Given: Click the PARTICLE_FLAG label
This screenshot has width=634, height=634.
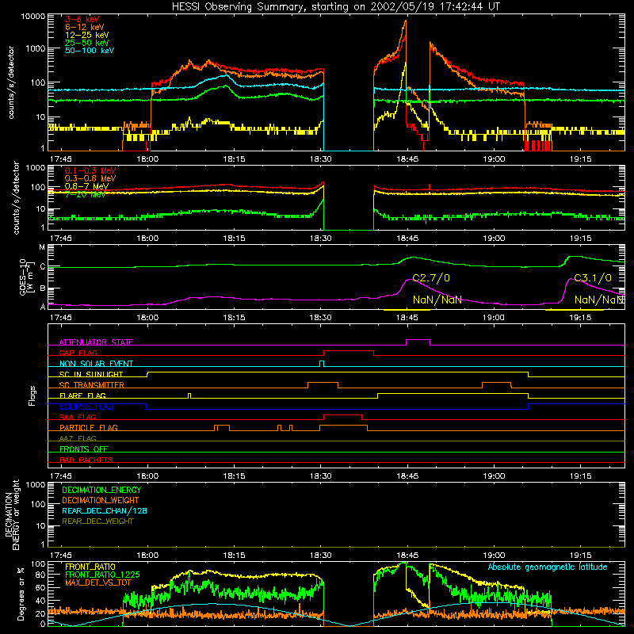Looking at the screenshot, I should [89, 428].
